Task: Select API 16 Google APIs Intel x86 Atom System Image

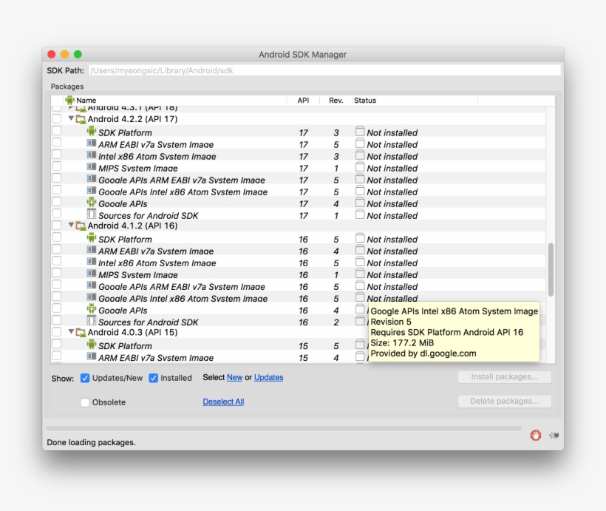Action: [x=183, y=299]
